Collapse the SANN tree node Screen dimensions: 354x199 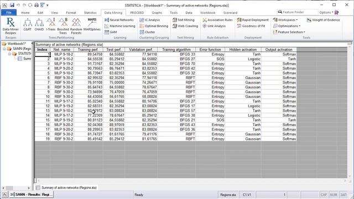coord(4,49)
